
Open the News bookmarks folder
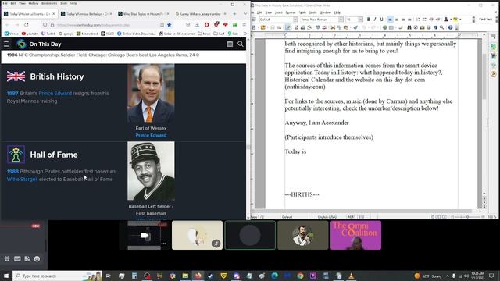pos(204,34)
